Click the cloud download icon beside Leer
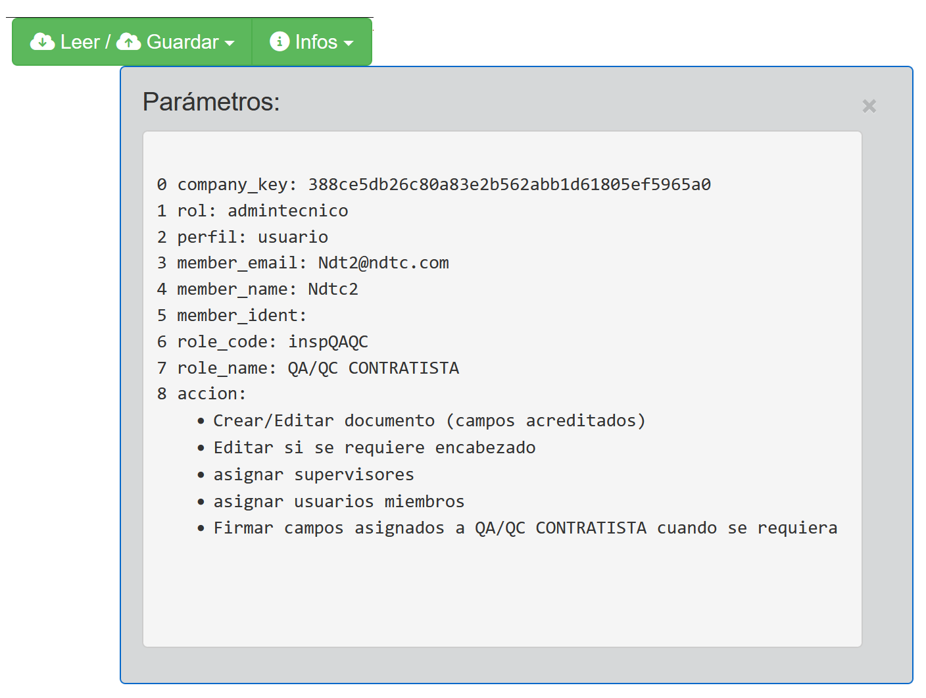The width and height of the screenshot is (926, 698). (x=42, y=42)
